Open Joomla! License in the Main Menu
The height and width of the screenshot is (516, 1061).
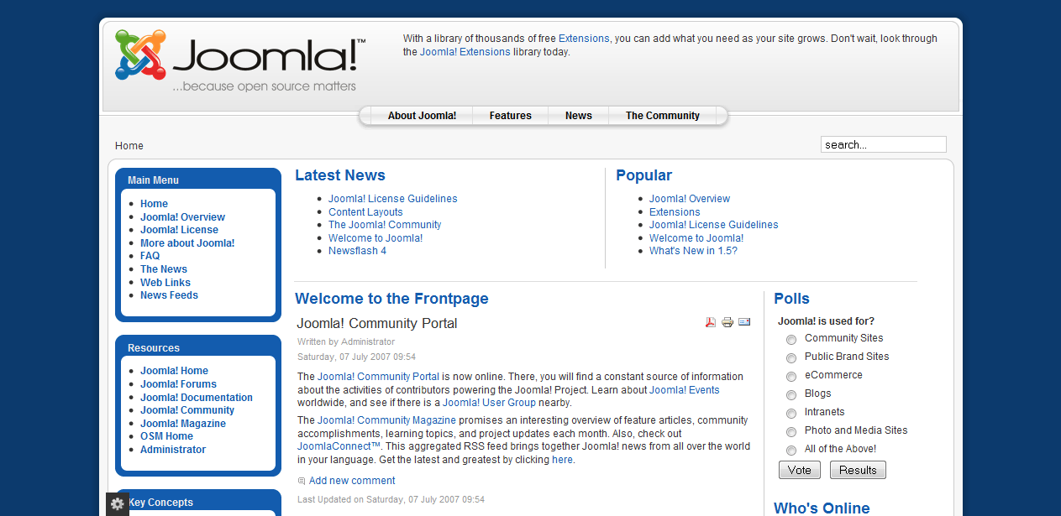click(x=179, y=230)
